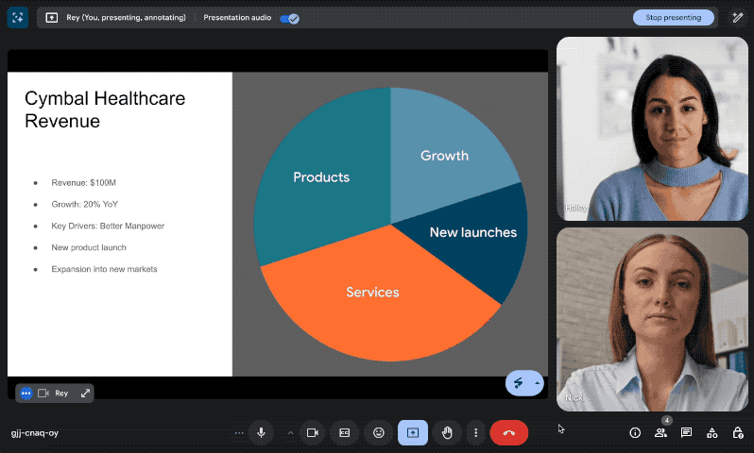Click the participant count badge showing 4

point(666,420)
